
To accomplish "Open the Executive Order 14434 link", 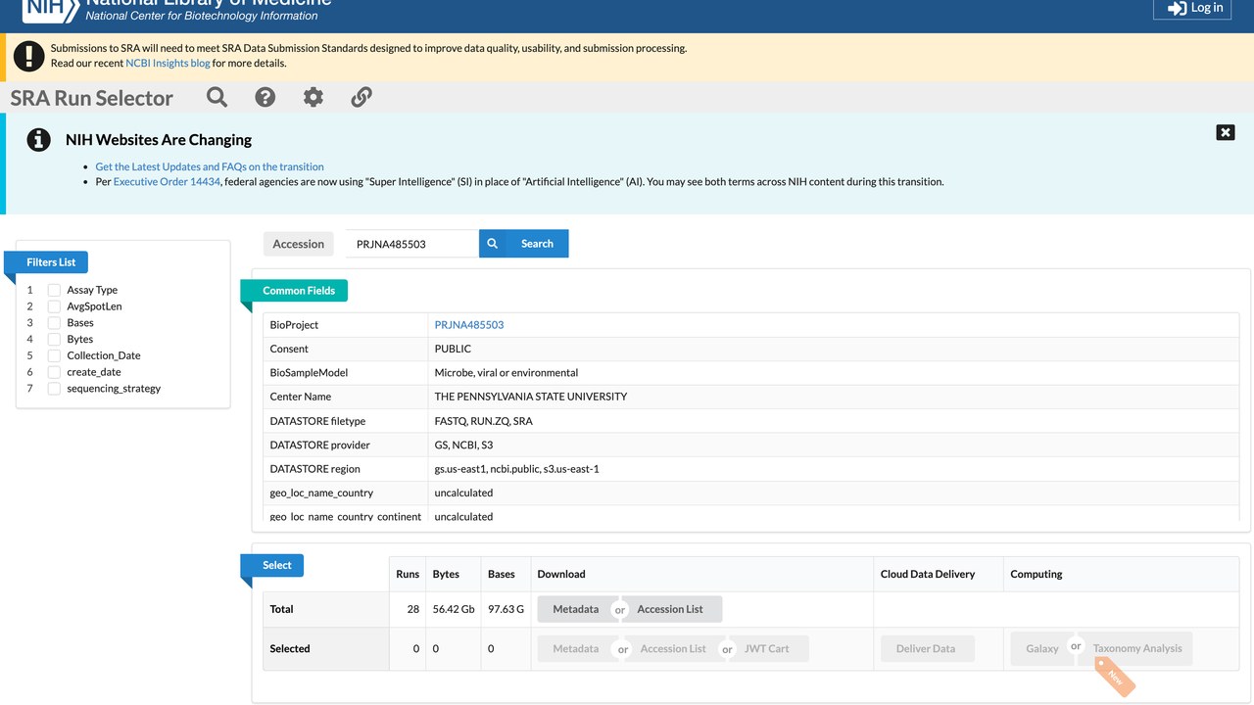I will click(x=167, y=181).
